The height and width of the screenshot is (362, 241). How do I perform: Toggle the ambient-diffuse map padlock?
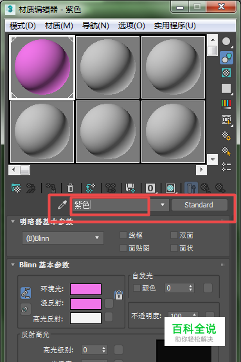119,295
